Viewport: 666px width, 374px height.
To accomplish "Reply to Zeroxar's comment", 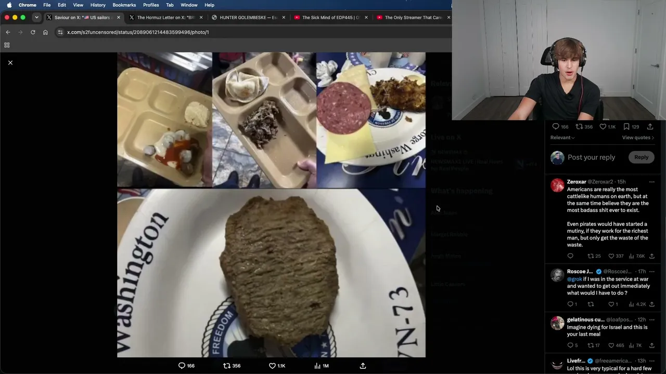I will [570, 256].
